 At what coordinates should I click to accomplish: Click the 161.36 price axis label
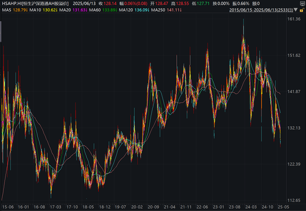(x=294, y=19)
